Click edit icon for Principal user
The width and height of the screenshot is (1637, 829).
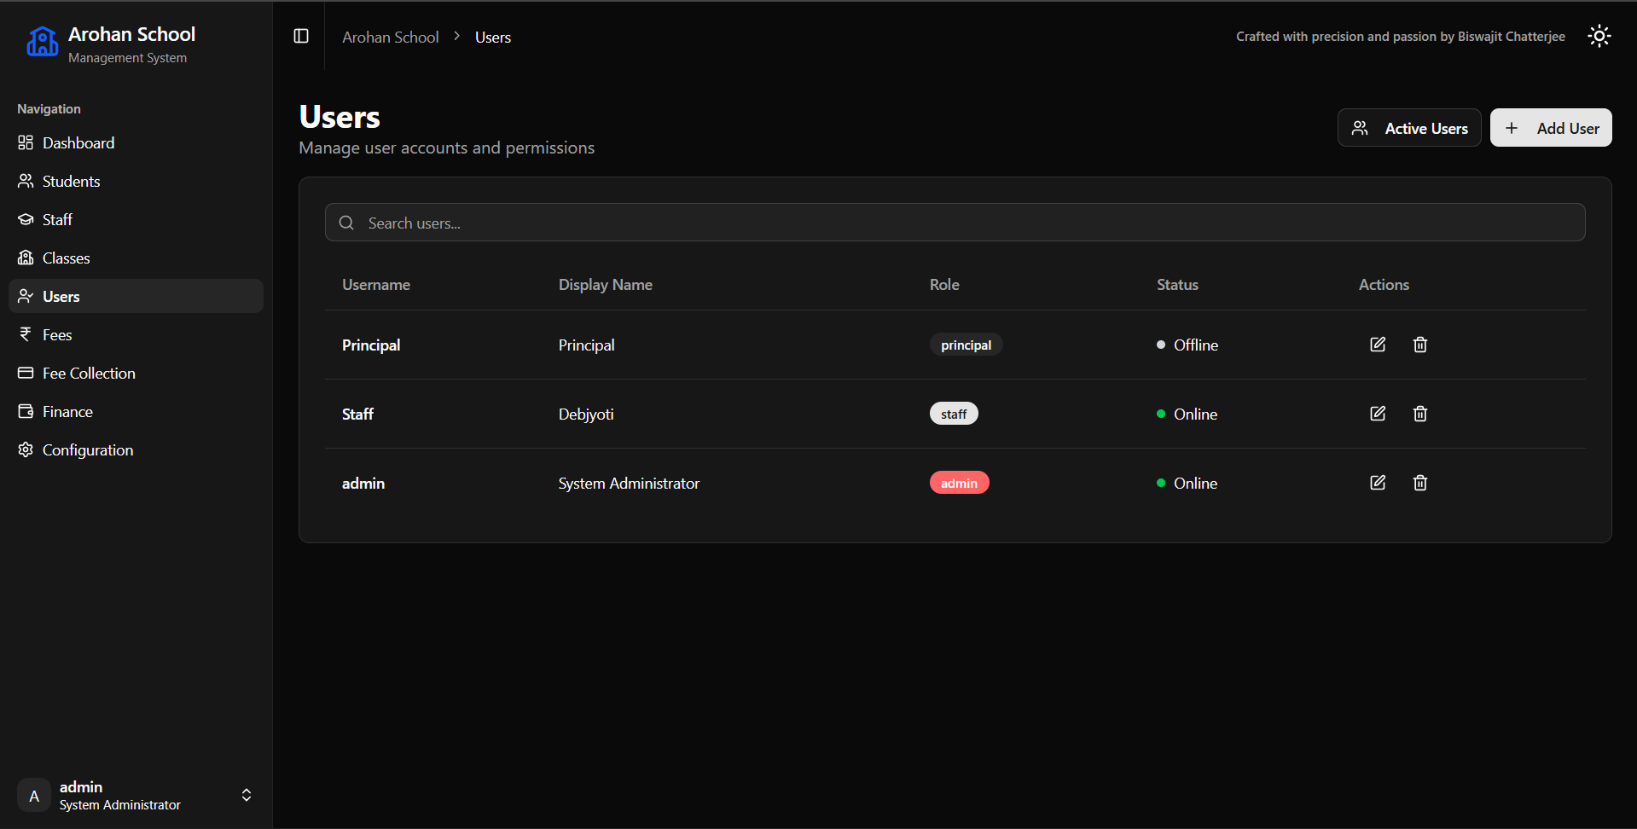(x=1377, y=345)
